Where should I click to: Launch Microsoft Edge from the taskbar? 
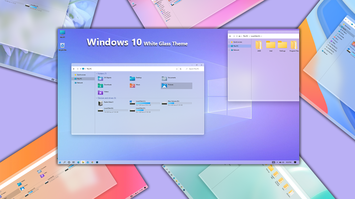pos(78,162)
